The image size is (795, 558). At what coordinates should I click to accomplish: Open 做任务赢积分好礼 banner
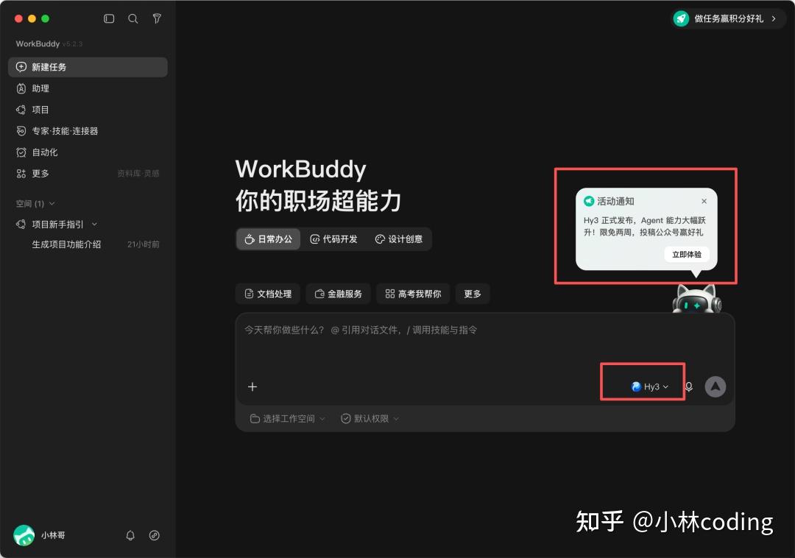tap(728, 18)
